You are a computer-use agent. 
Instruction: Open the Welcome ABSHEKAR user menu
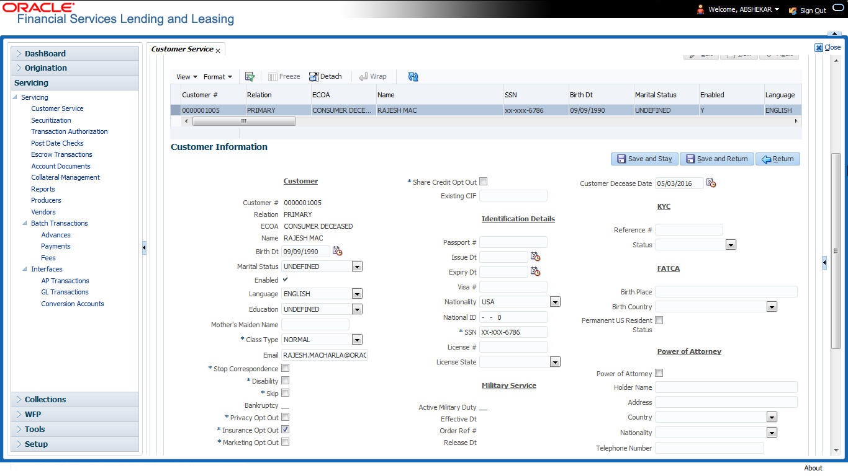[743, 10]
